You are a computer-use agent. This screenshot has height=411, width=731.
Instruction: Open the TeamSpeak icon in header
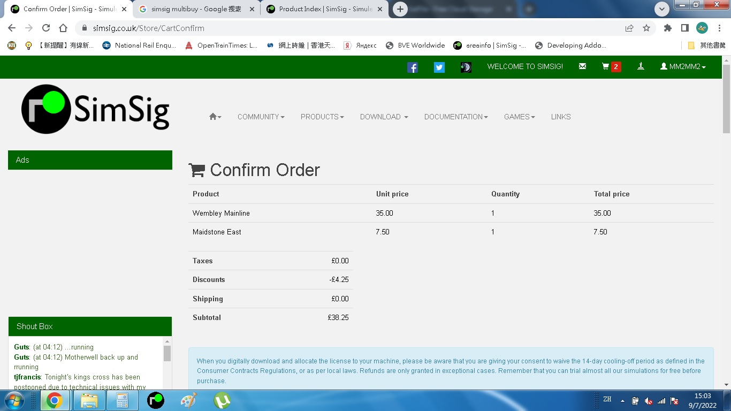coord(466,67)
